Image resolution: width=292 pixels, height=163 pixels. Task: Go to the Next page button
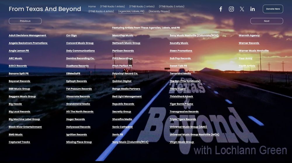coord(267,21)
